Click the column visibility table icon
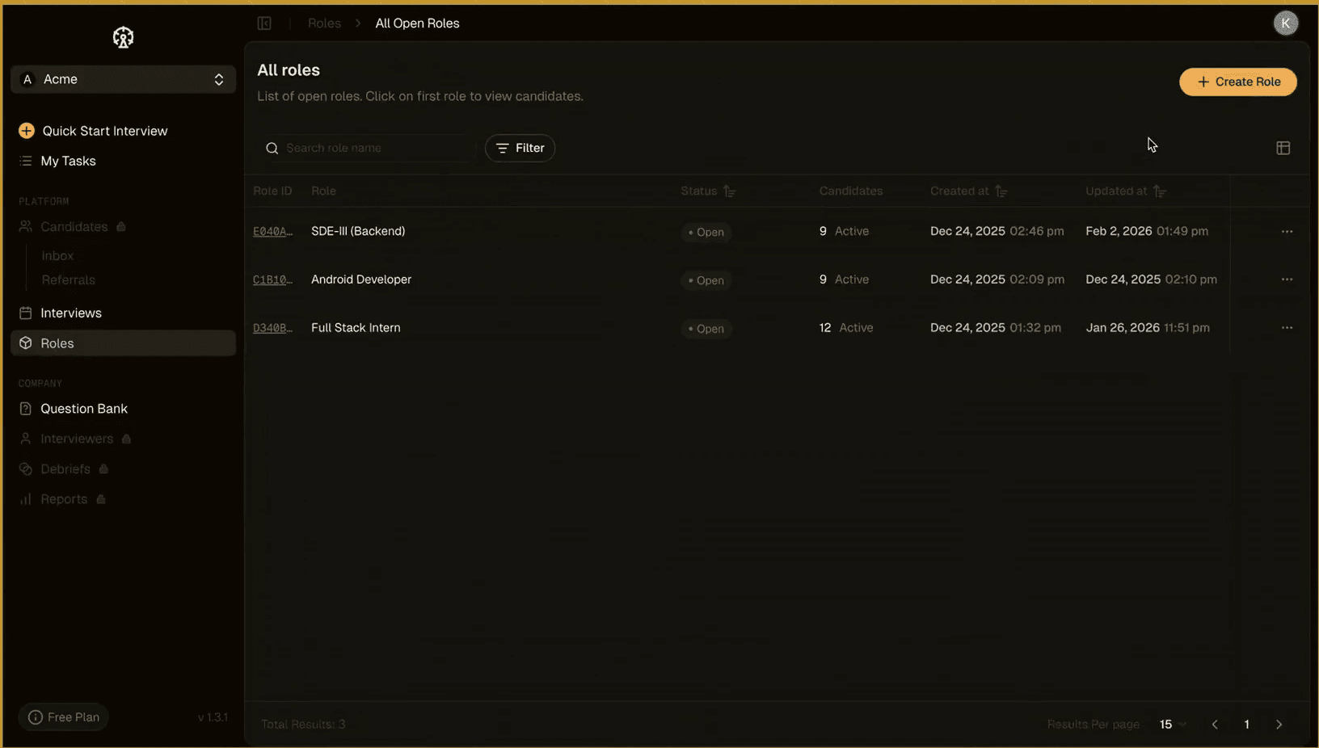 click(1283, 148)
